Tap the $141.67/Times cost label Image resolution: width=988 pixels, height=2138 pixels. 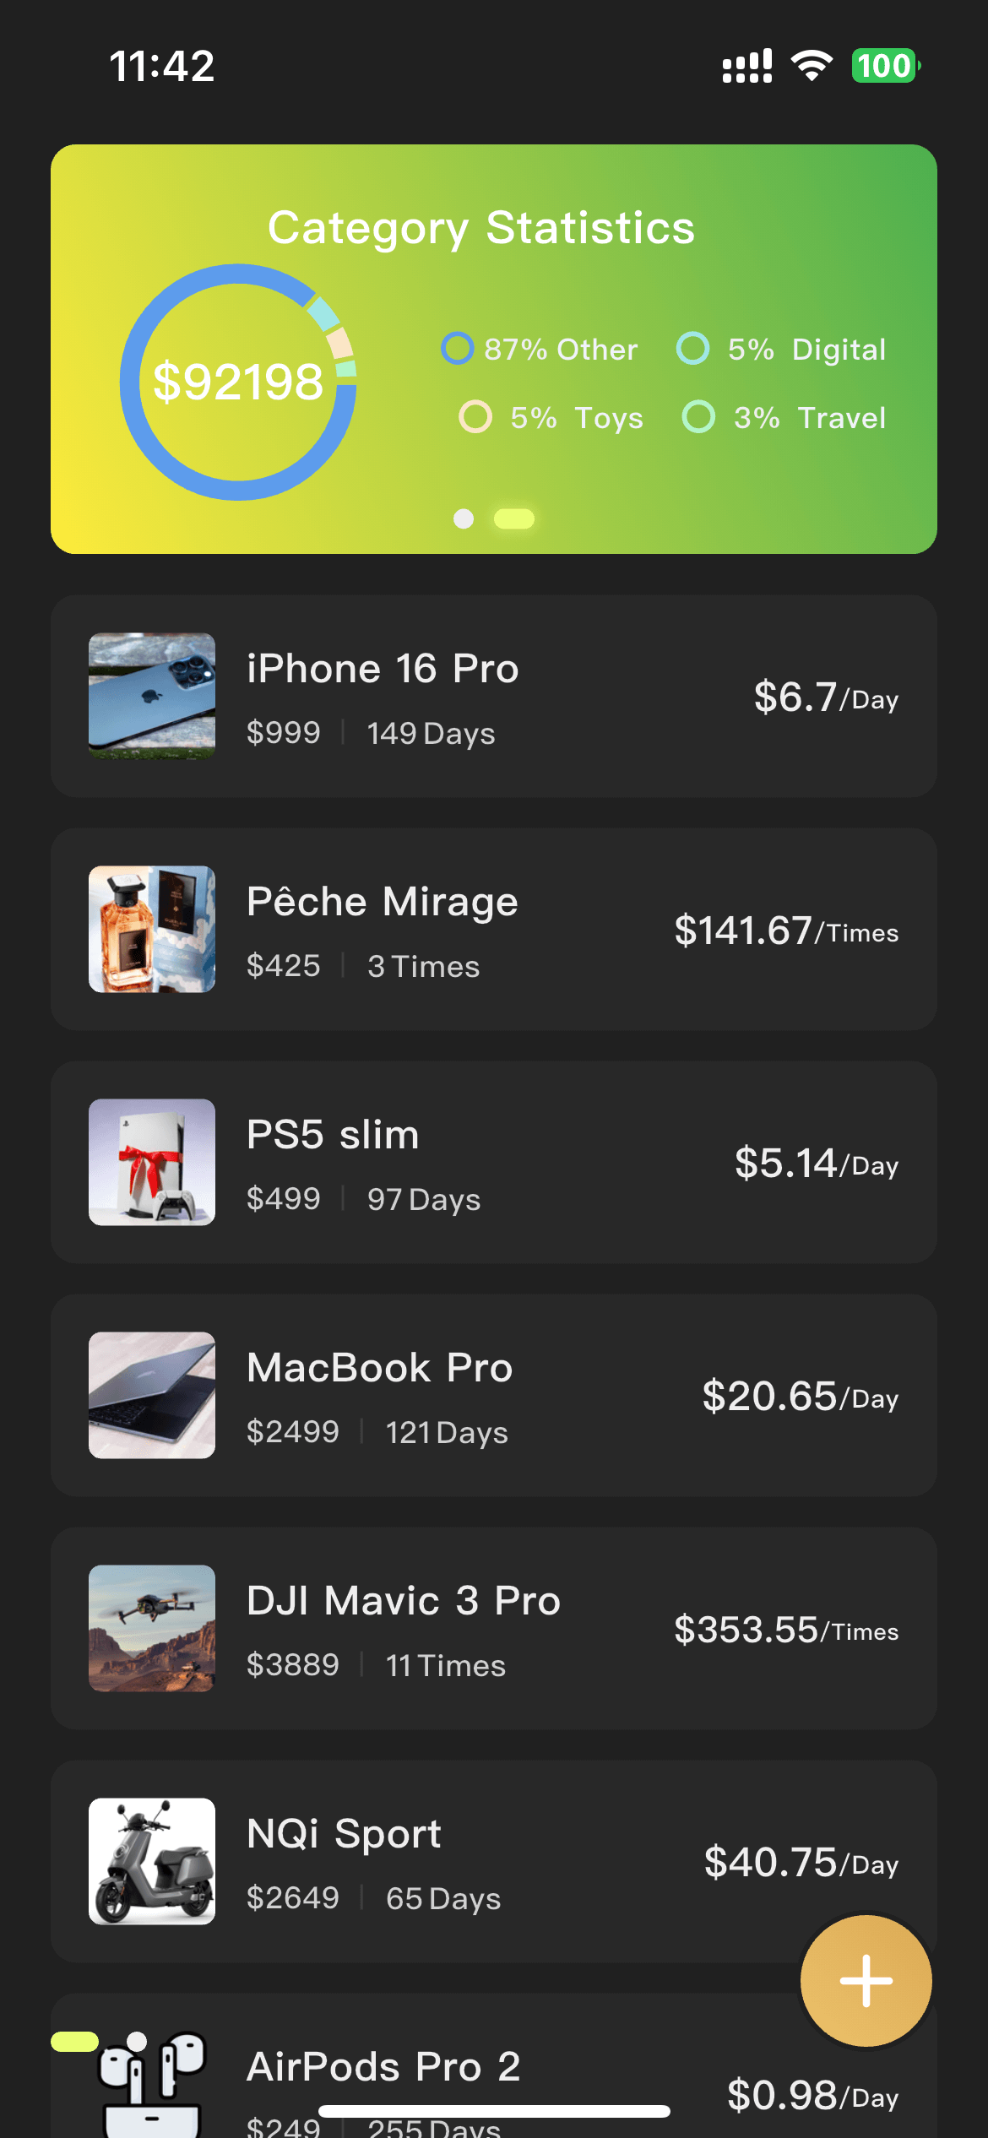click(x=785, y=931)
